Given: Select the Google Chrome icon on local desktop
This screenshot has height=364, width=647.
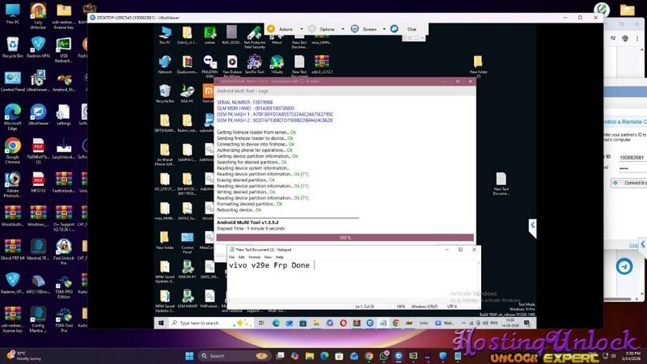Looking at the screenshot, I should (12, 149).
